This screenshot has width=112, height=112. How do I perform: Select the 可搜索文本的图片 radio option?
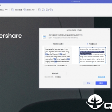(52, 44)
